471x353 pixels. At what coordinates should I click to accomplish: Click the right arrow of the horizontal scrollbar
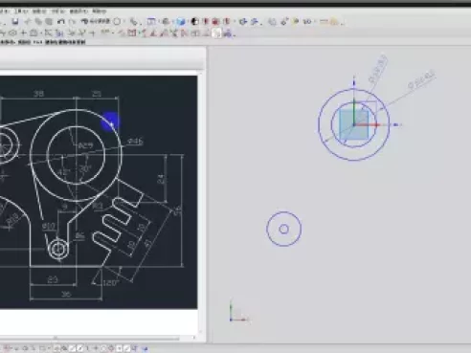click(x=193, y=338)
